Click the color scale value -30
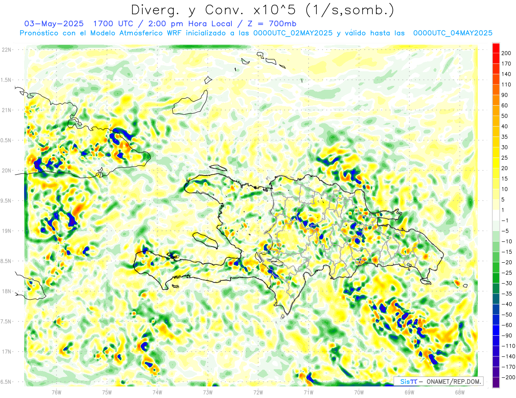This screenshot has width=516, height=398. (507, 283)
